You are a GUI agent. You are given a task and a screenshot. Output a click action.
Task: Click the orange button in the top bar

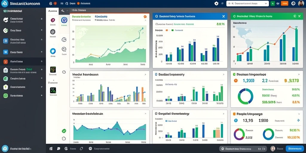285,4
